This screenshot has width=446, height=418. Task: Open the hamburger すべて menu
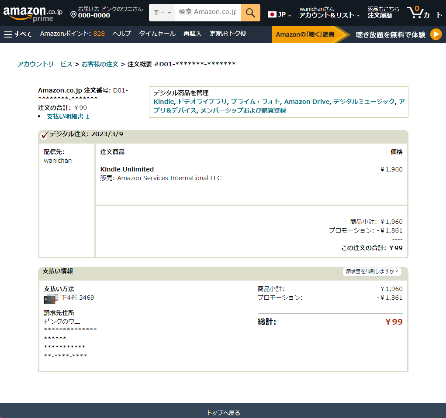pos(18,34)
